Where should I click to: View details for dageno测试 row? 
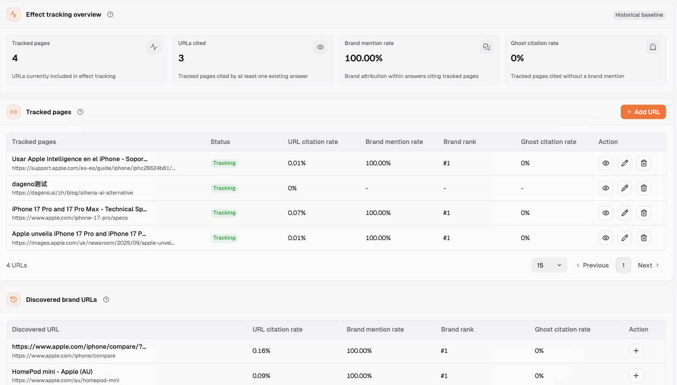(606, 188)
